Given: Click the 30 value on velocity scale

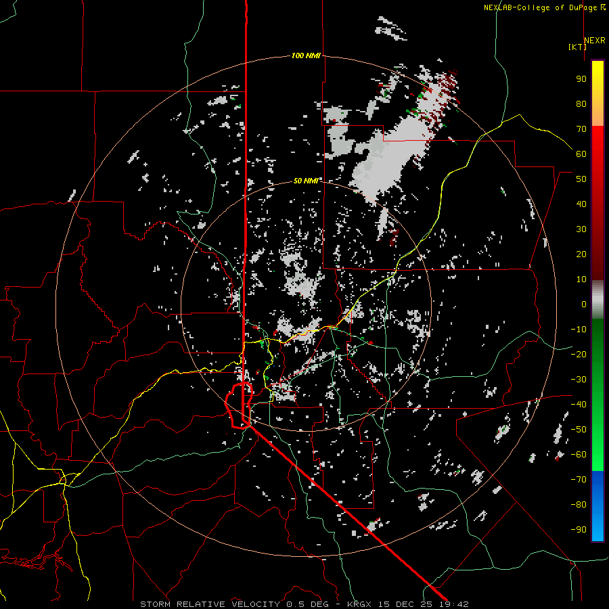Looking at the screenshot, I should click(581, 229).
